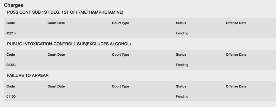Click charge code 42215

tap(11, 33)
